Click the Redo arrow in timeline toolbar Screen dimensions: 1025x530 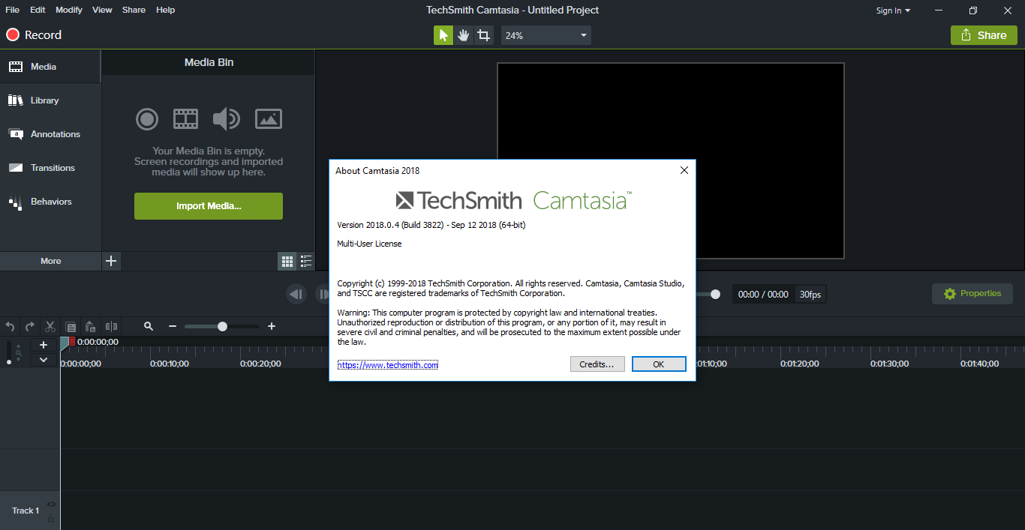(x=30, y=327)
